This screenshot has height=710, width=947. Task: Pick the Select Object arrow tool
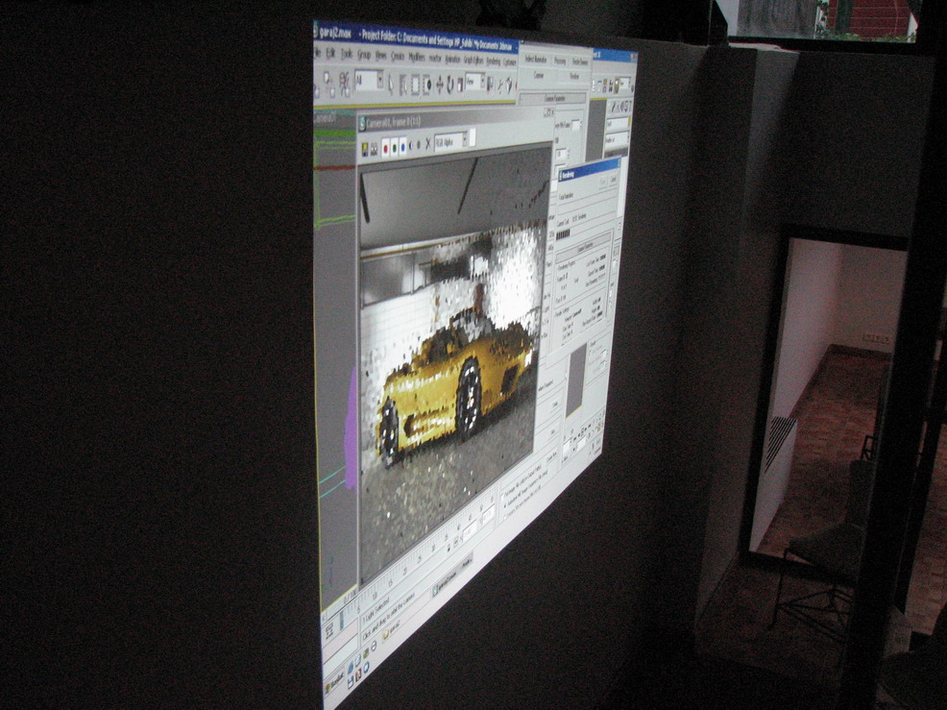391,84
